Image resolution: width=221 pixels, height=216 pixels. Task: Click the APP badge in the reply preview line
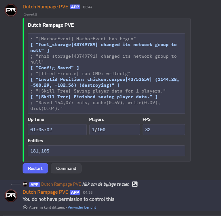(x=35, y=184)
